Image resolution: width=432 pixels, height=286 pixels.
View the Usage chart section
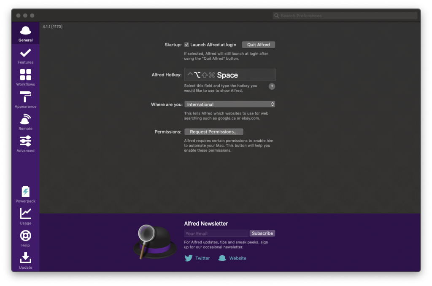tap(25, 217)
